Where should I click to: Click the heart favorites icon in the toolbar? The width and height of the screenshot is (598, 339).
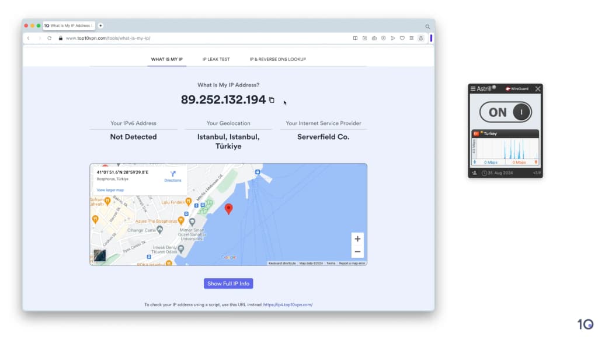(x=401, y=38)
